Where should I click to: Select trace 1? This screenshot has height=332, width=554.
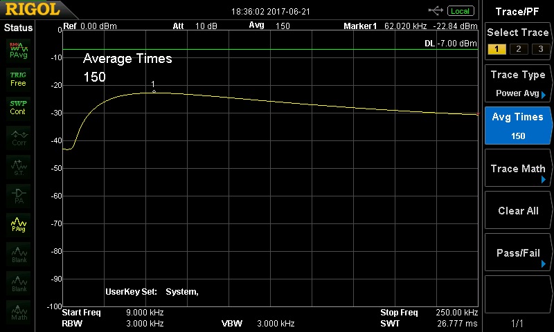tap(497, 48)
